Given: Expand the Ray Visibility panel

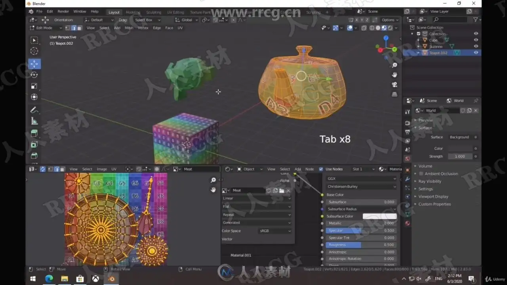Looking at the screenshot, I should tap(429, 181).
